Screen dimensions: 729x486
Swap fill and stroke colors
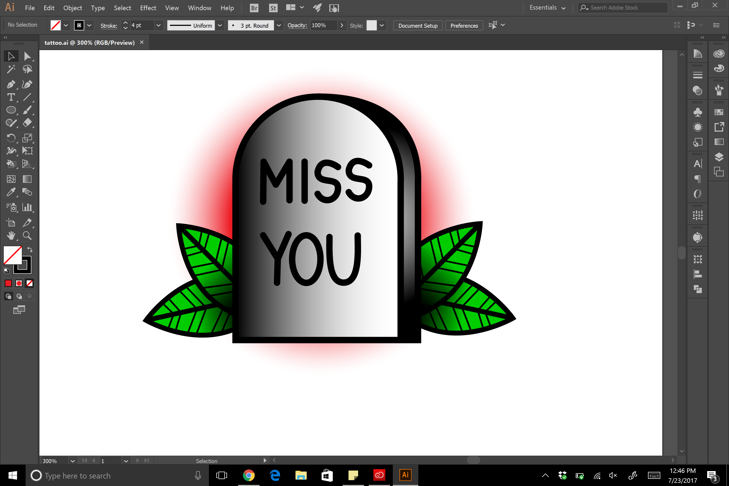(30, 249)
